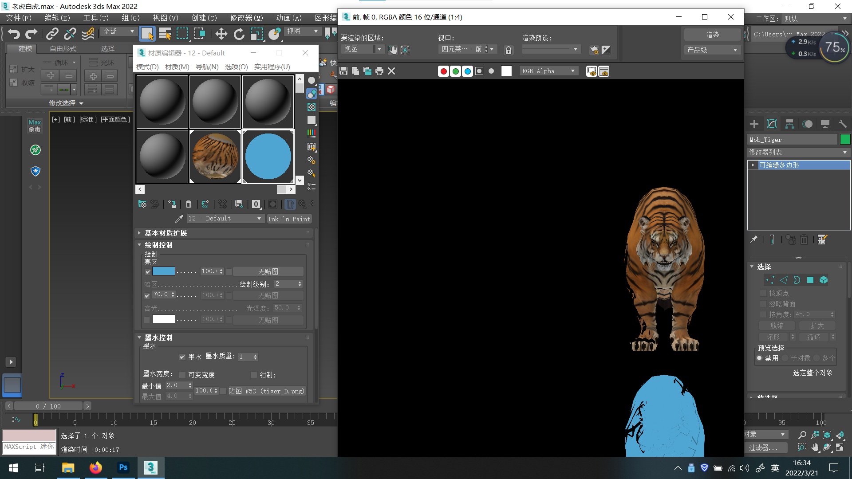The height and width of the screenshot is (479, 852).
Task: Toggle the blue channel display button
Action: [x=467, y=71]
